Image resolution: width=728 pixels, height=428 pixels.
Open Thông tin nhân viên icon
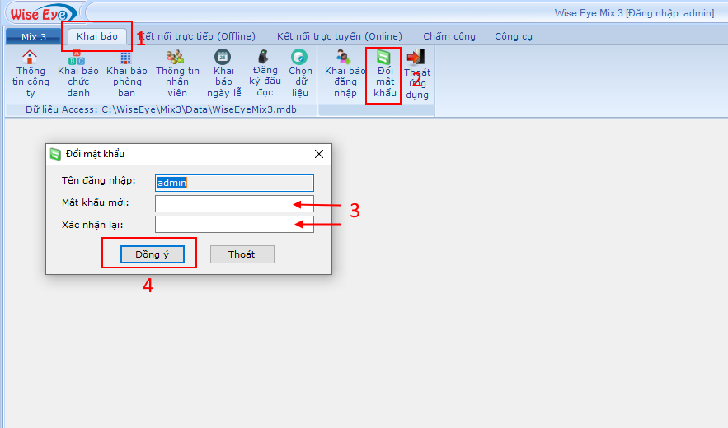coord(176,58)
